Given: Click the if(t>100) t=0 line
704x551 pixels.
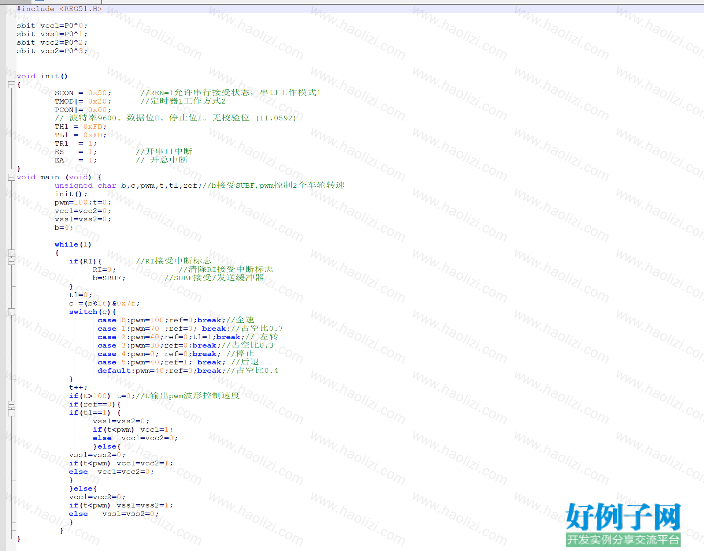Looking at the screenshot, I should pyautogui.click(x=154, y=396).
